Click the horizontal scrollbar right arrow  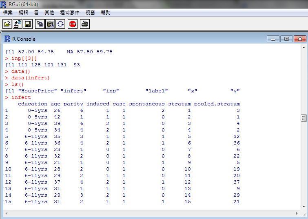(x=297, y=213)
